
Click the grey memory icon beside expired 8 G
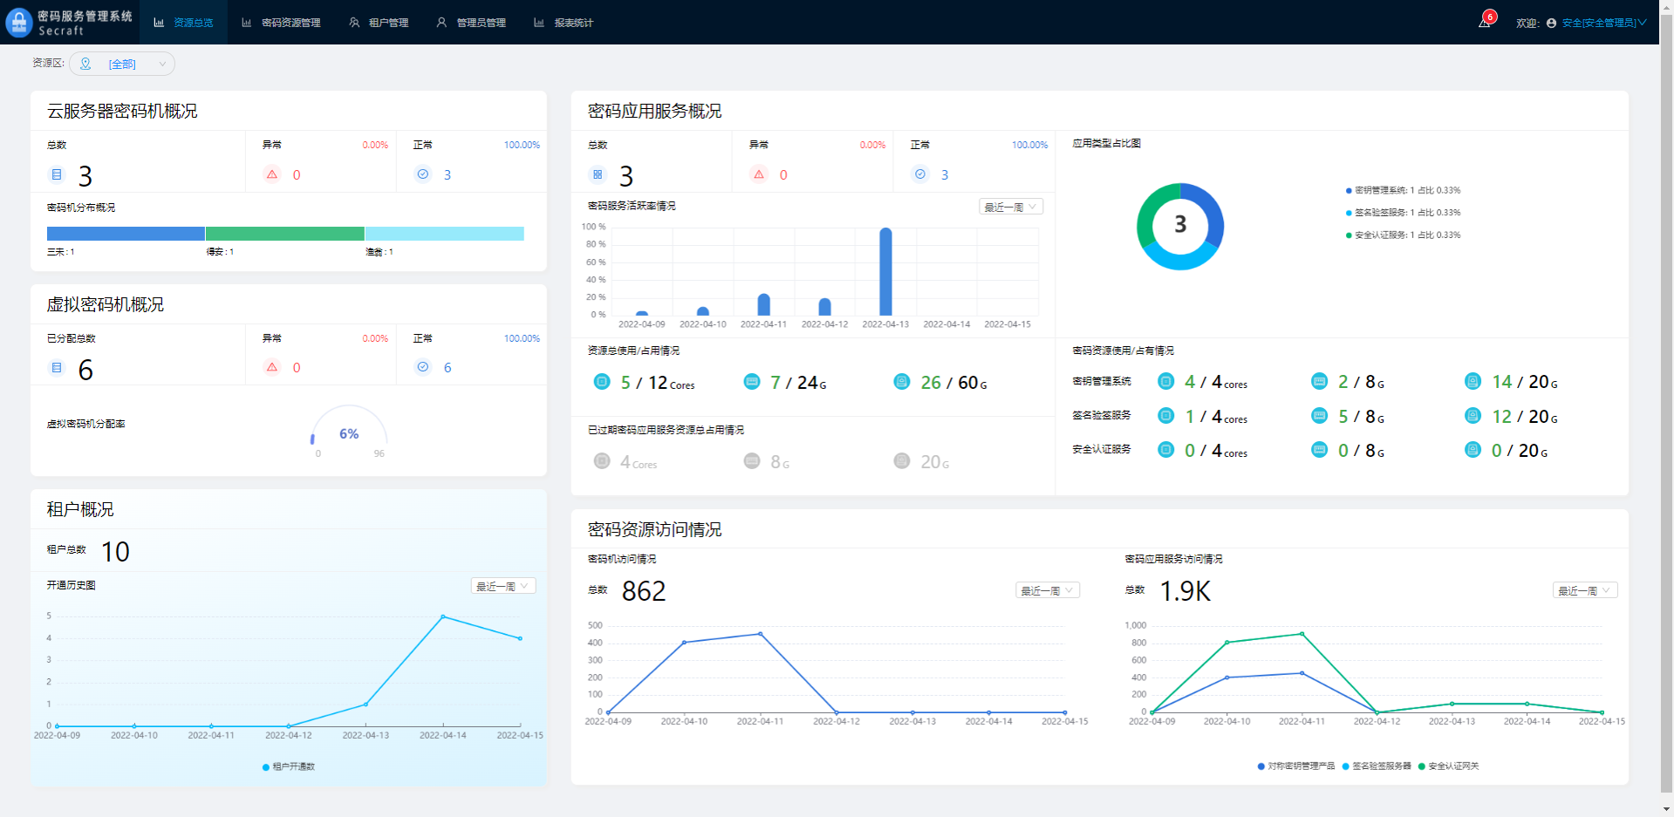click(x=752, y=460)
